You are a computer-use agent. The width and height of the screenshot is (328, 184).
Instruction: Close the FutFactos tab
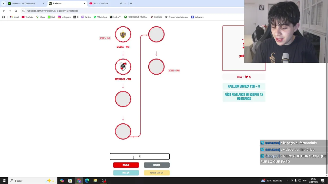tap(84, 4)
